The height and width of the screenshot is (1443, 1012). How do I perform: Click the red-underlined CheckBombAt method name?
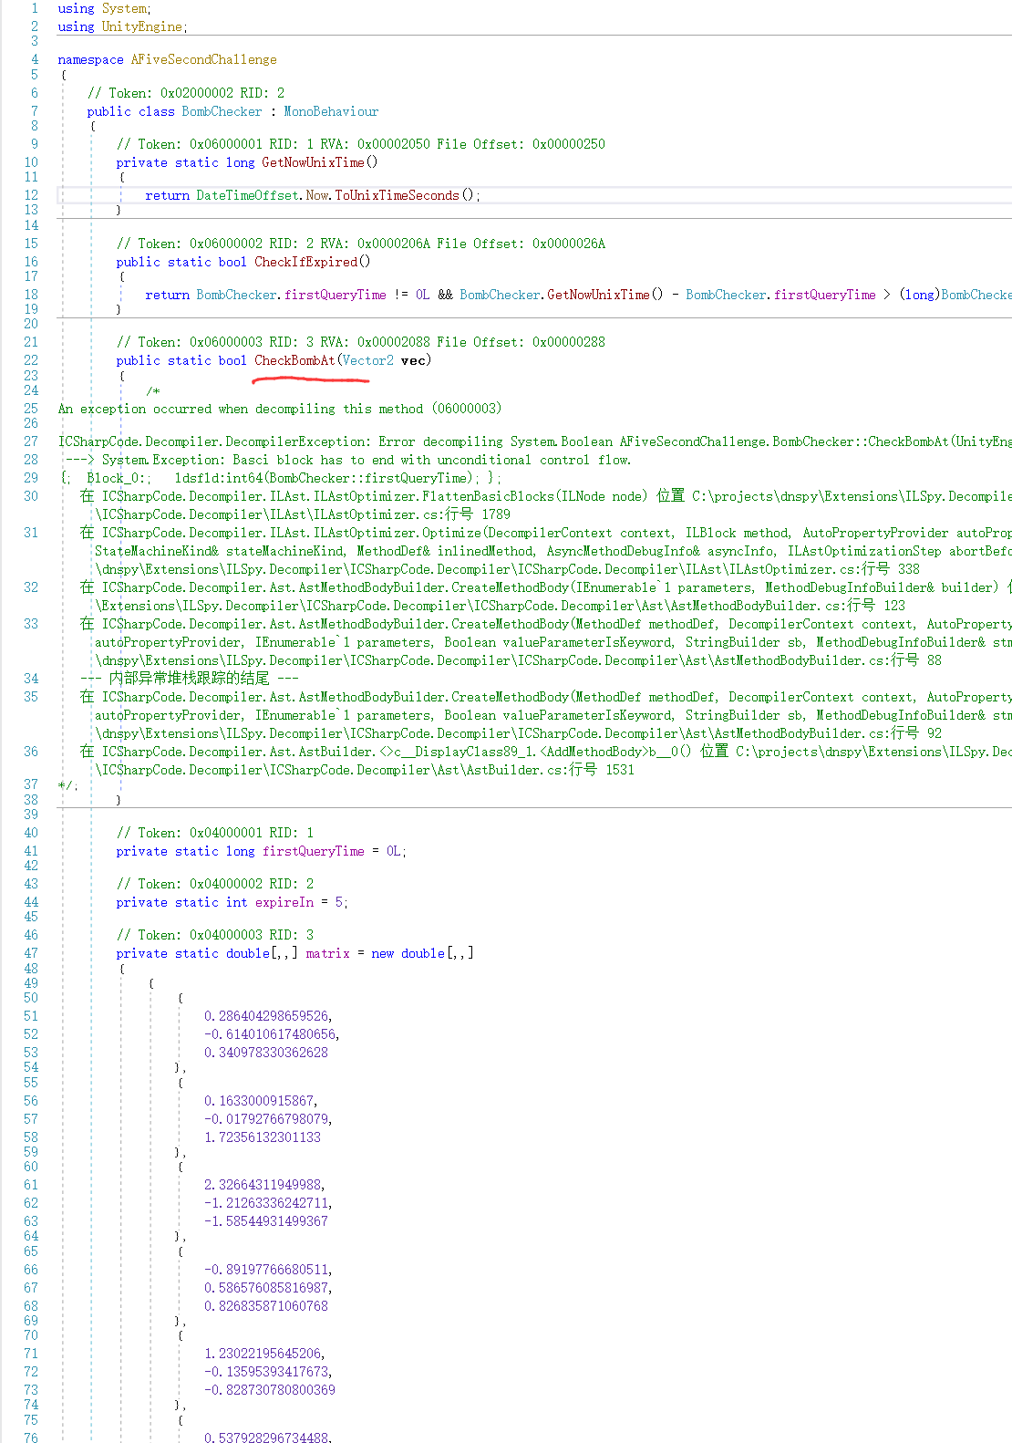coord(294,360)
